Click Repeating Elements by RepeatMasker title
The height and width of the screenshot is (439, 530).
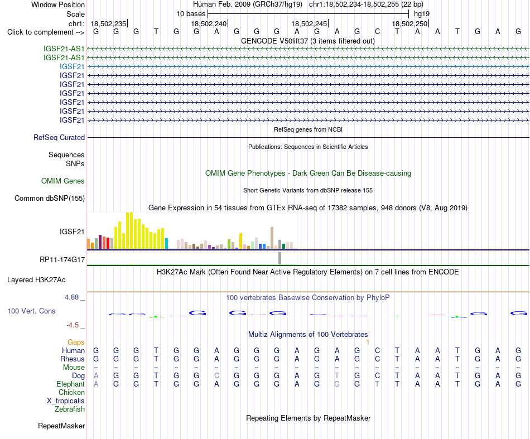(308, 418)
